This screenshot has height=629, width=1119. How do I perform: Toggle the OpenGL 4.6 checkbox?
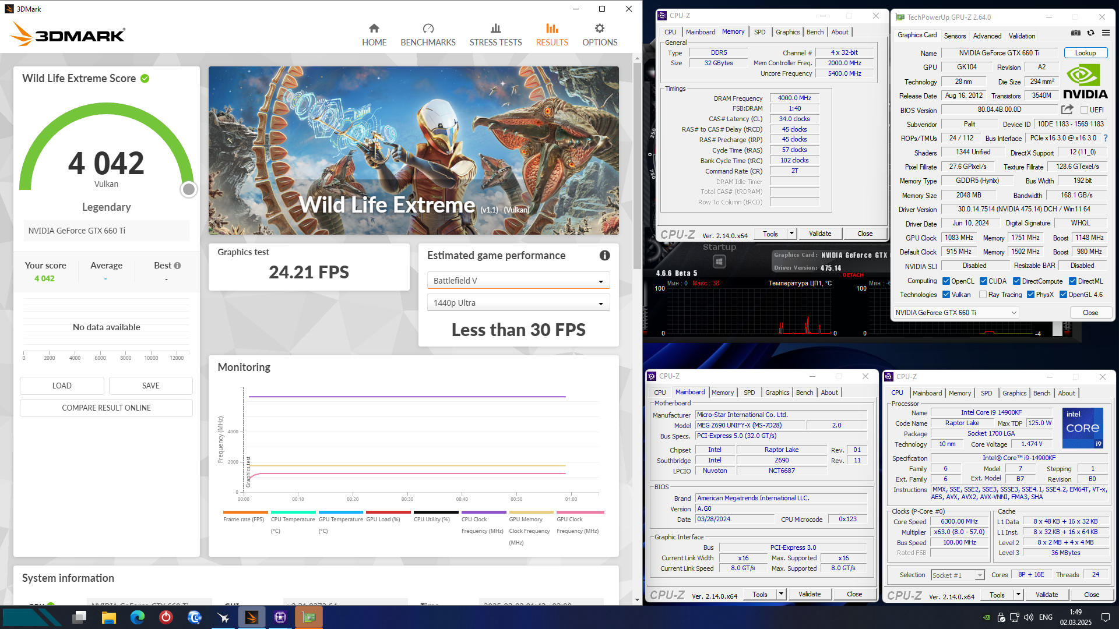(x=1063, y=295)
